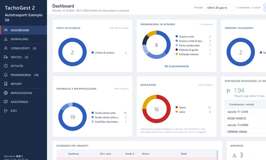Click the Veicoli truck icon

(6, 57)
